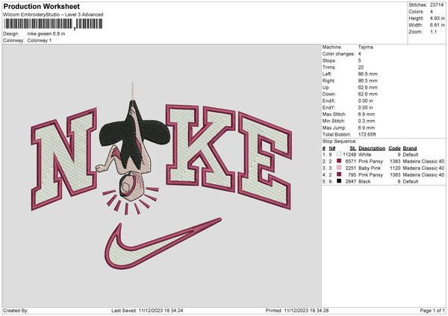This screenshot has width=448, height=316.
Task: Click the "Color changes:" label
Action: [x=338, y=54]
